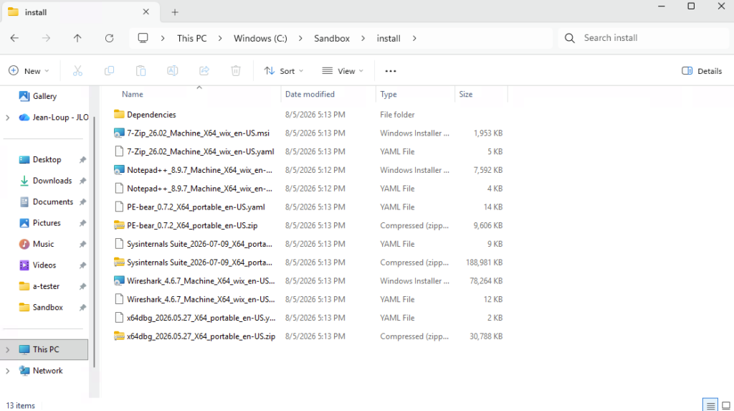Unpin Sandbox from Quick access
The height and width of the screenshot is (411, 734).
[x=83, y=308]
